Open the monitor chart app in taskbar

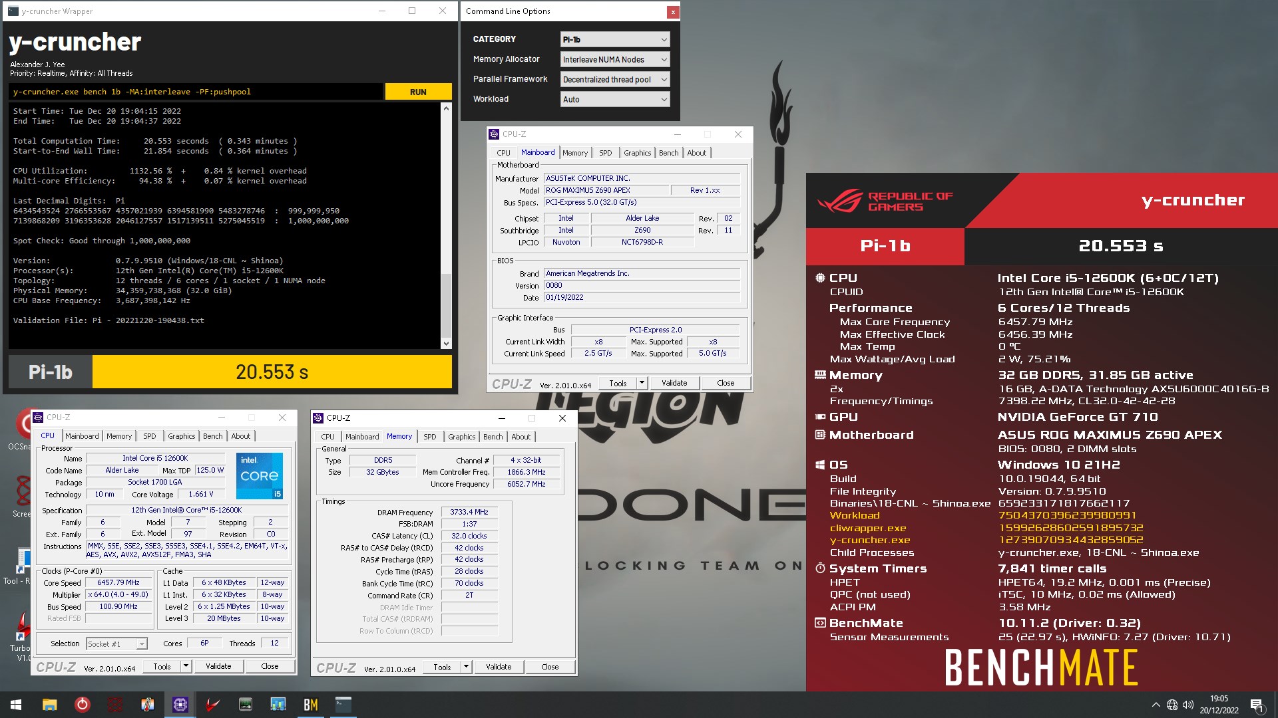278,705
